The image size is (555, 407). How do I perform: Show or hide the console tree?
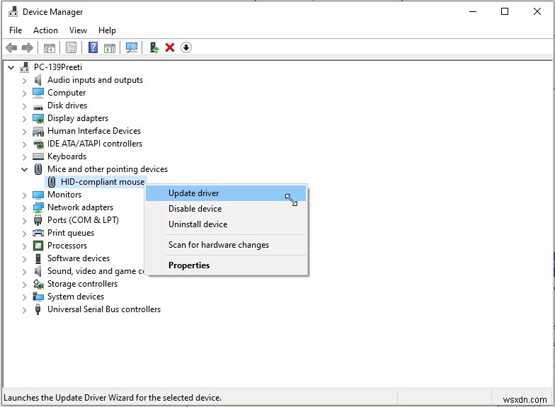coord(50,47)
